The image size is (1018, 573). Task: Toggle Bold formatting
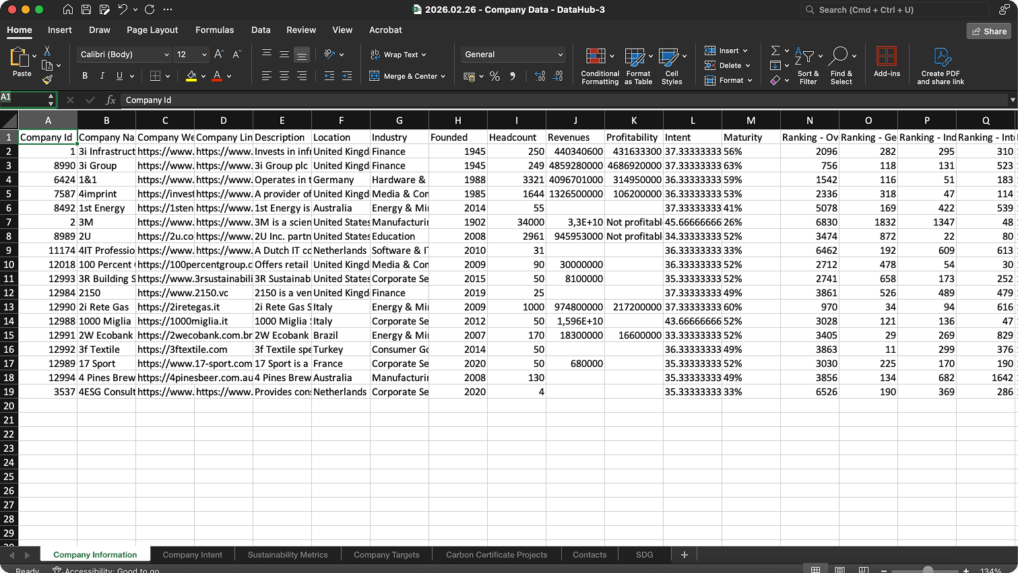tap(85, 76)
